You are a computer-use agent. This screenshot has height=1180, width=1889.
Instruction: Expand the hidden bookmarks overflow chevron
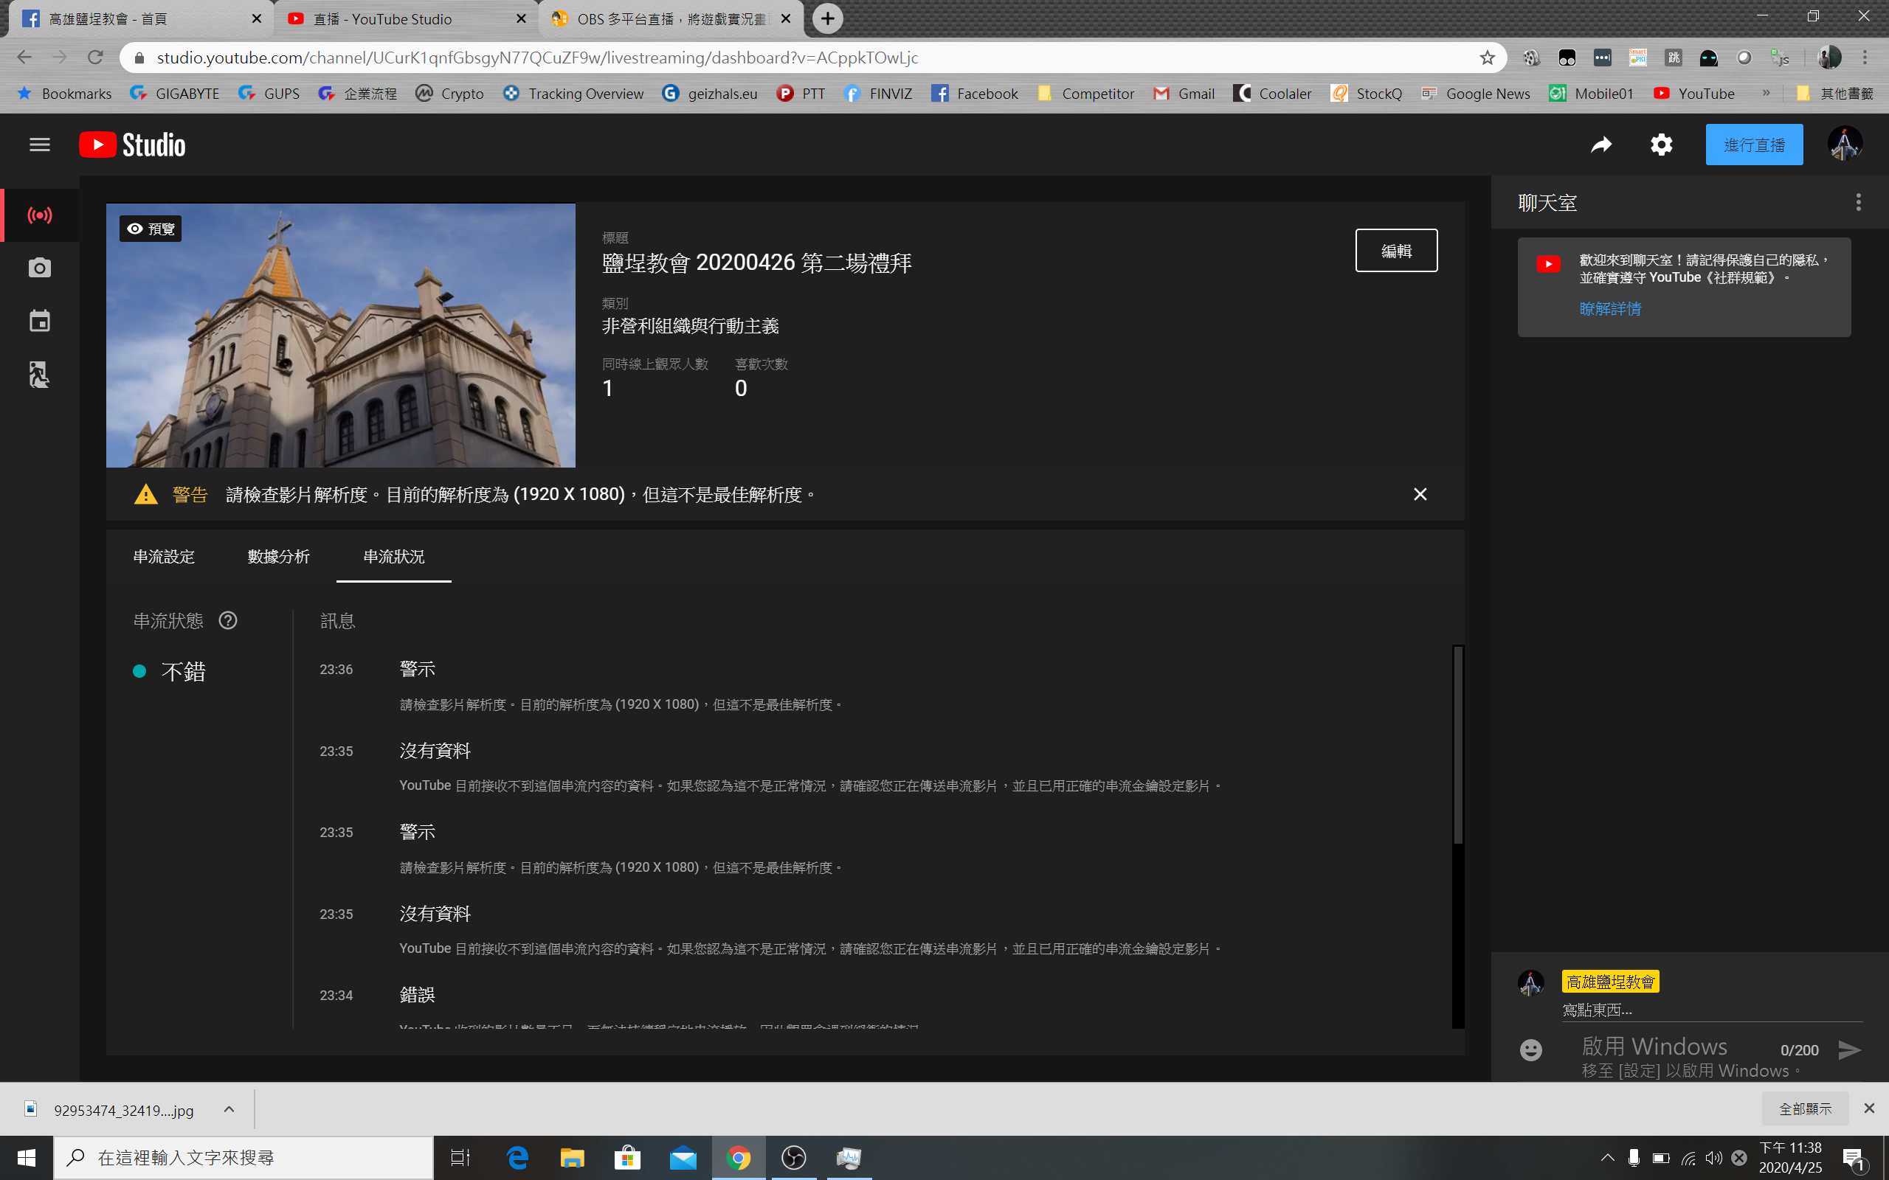click(x=1766, y=94)
